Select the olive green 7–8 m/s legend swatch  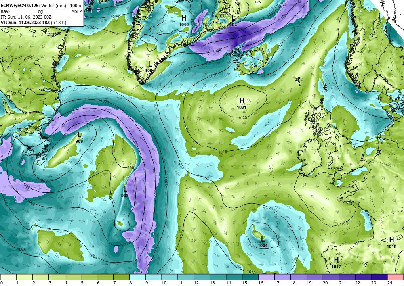coord(121,277)
